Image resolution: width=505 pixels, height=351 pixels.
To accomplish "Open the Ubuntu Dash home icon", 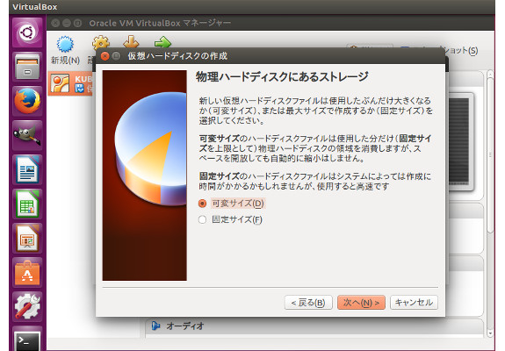I will coord(27,32).
